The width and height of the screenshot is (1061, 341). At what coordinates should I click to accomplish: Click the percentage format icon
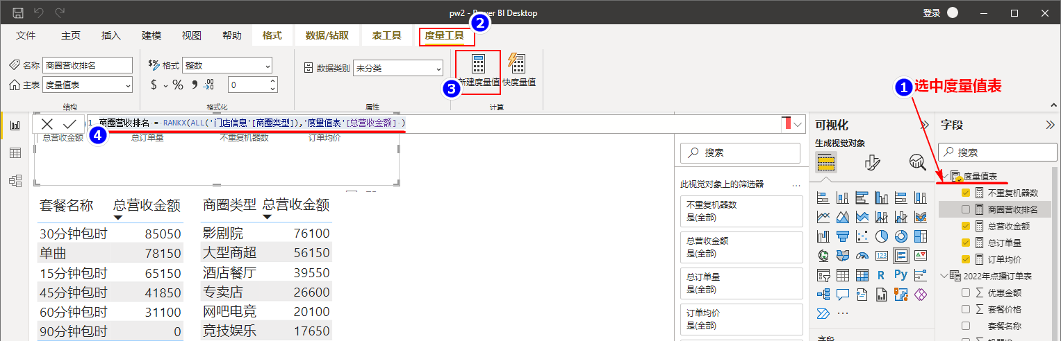pyautogui.click(x=178, y=85)
